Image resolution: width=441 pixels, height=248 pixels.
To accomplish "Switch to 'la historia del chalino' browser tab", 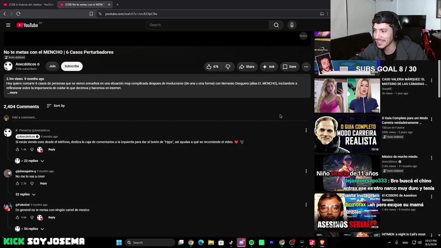I will click(28, 4).
